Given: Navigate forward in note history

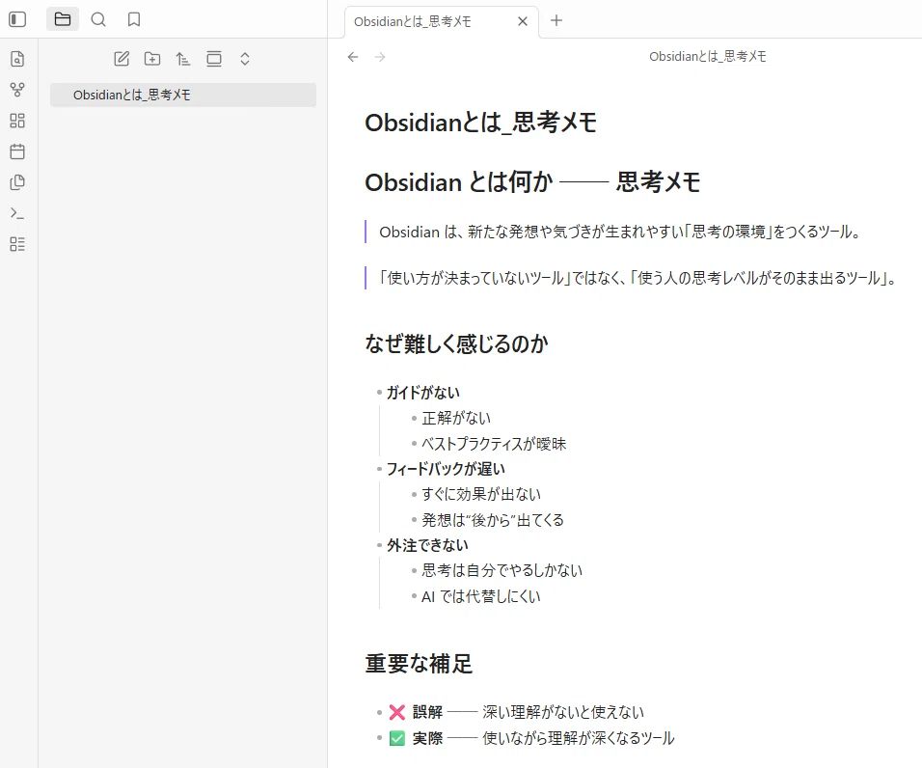Looking at the screenshot, I should 380,57.
